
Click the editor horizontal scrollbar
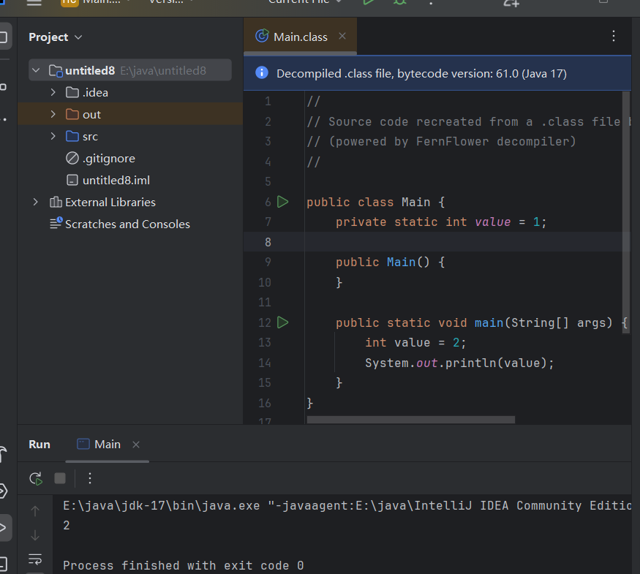pyautogui.click(x=410, y=420)
